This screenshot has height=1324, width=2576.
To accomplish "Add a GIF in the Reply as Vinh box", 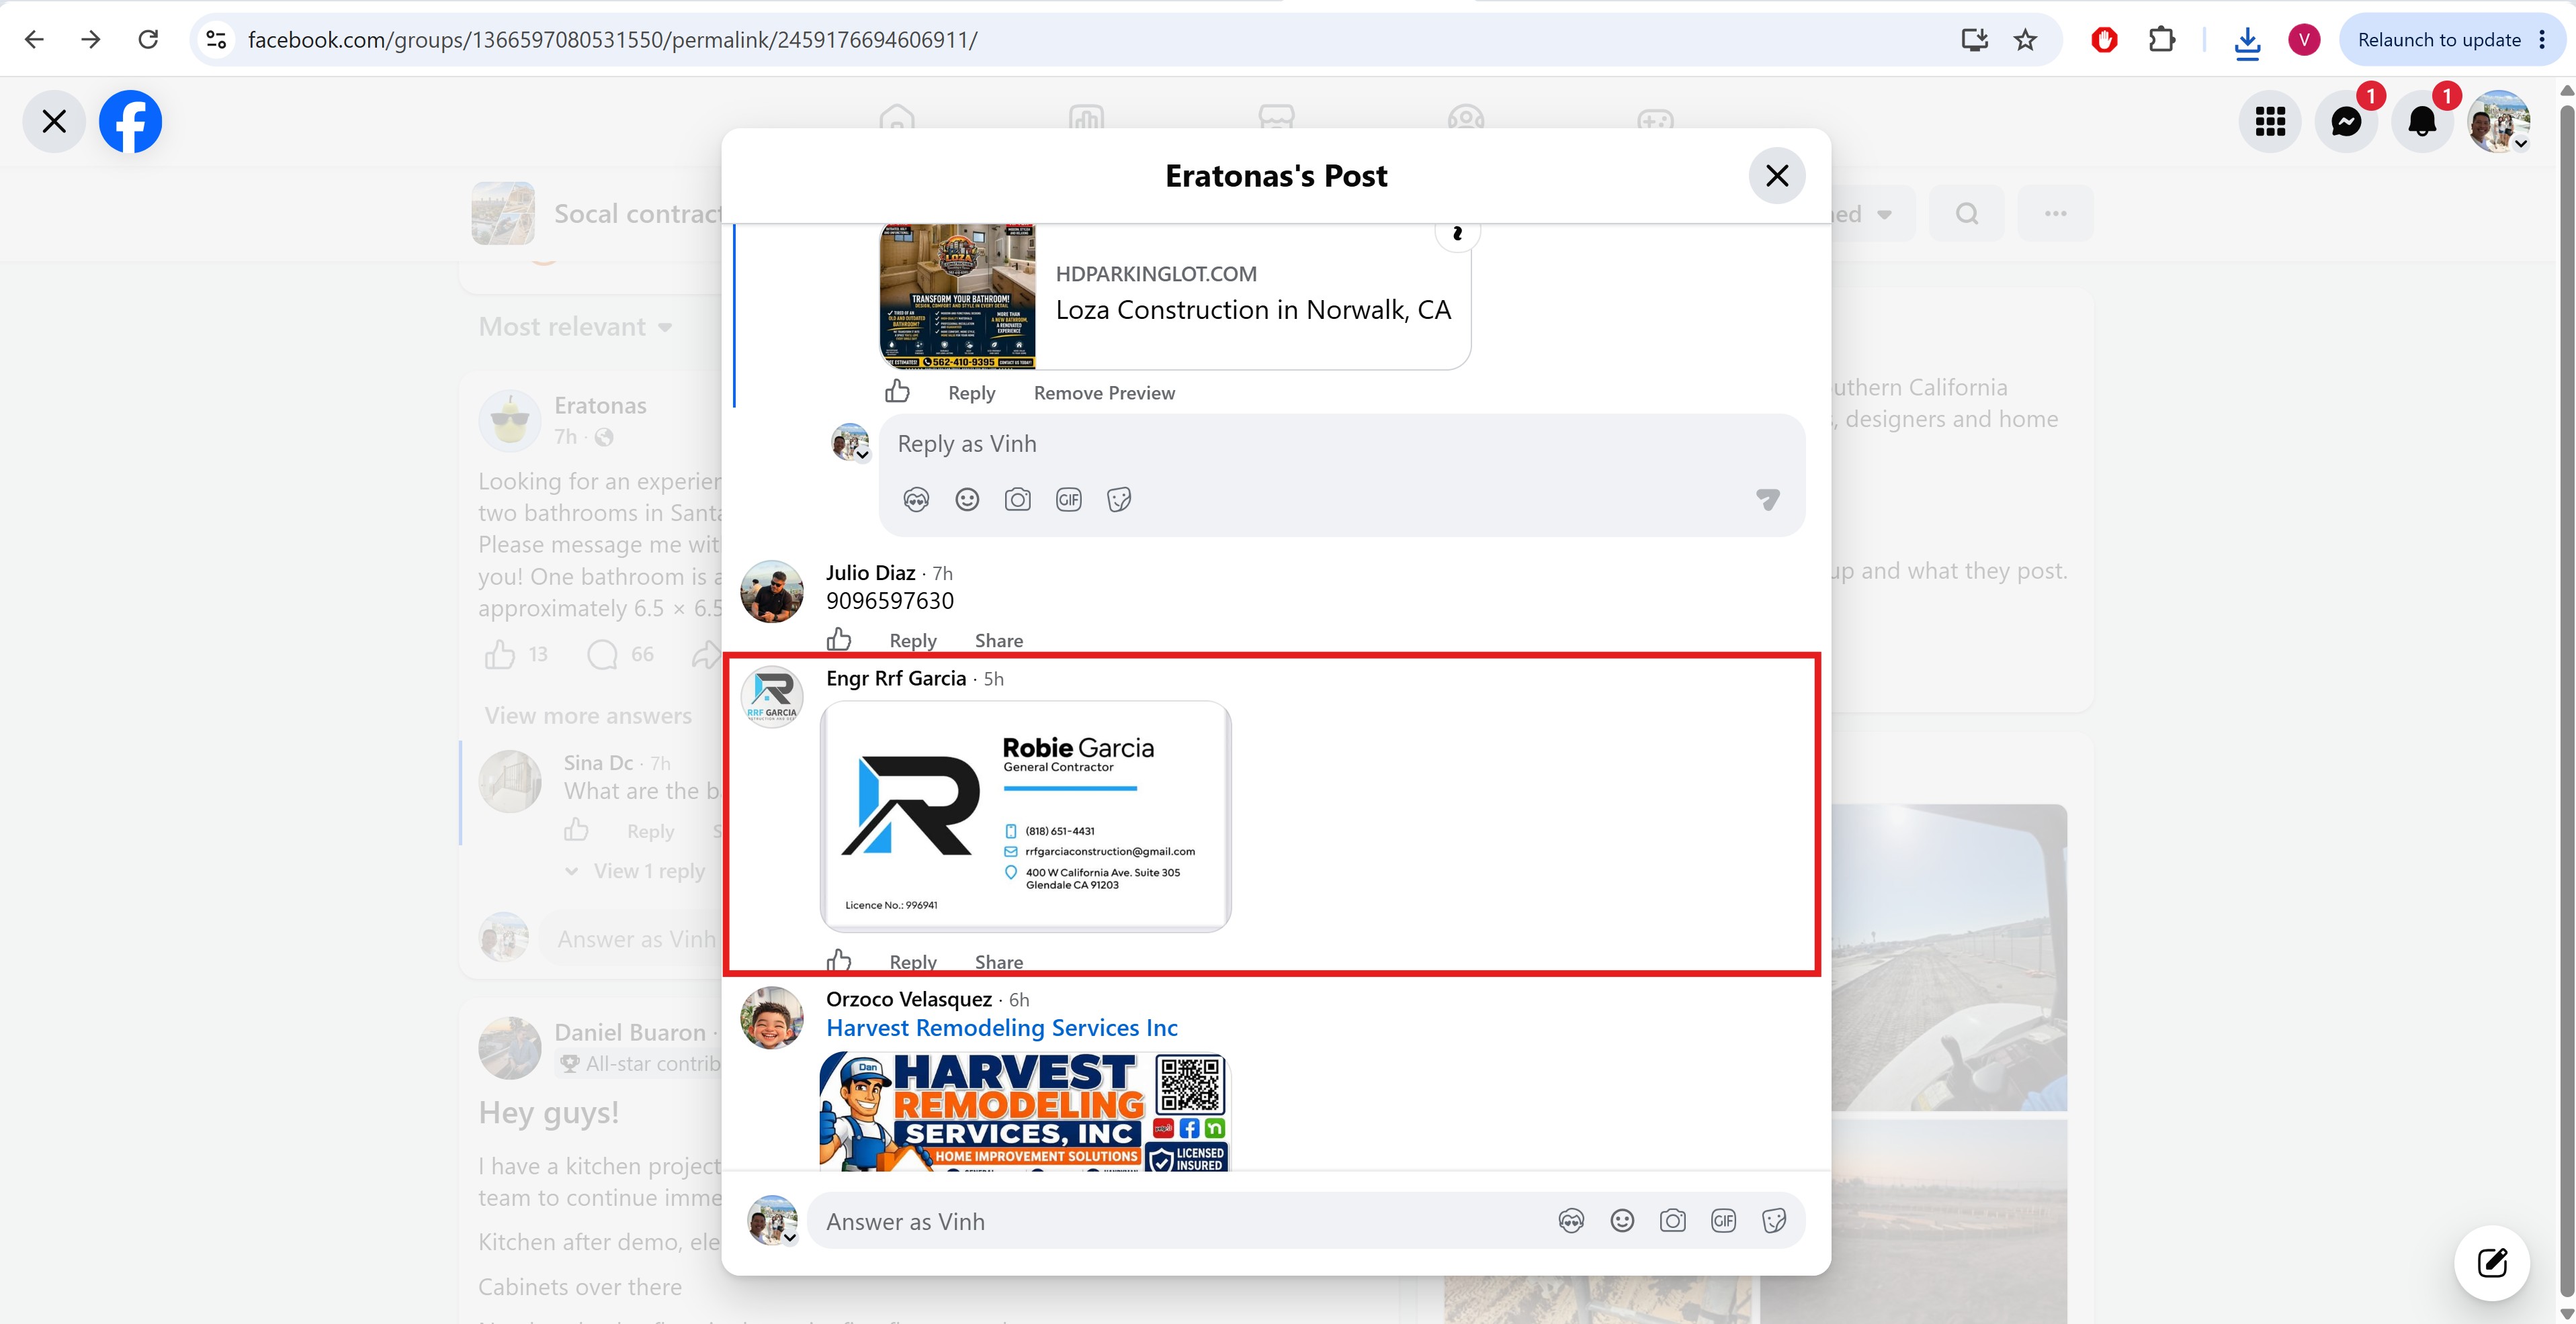I will 1069,500.
